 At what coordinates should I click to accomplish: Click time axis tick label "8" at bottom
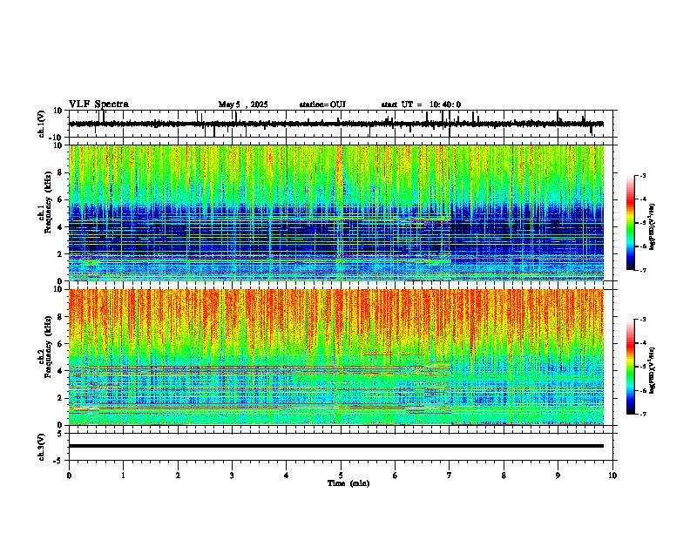(x=504, y=476)
